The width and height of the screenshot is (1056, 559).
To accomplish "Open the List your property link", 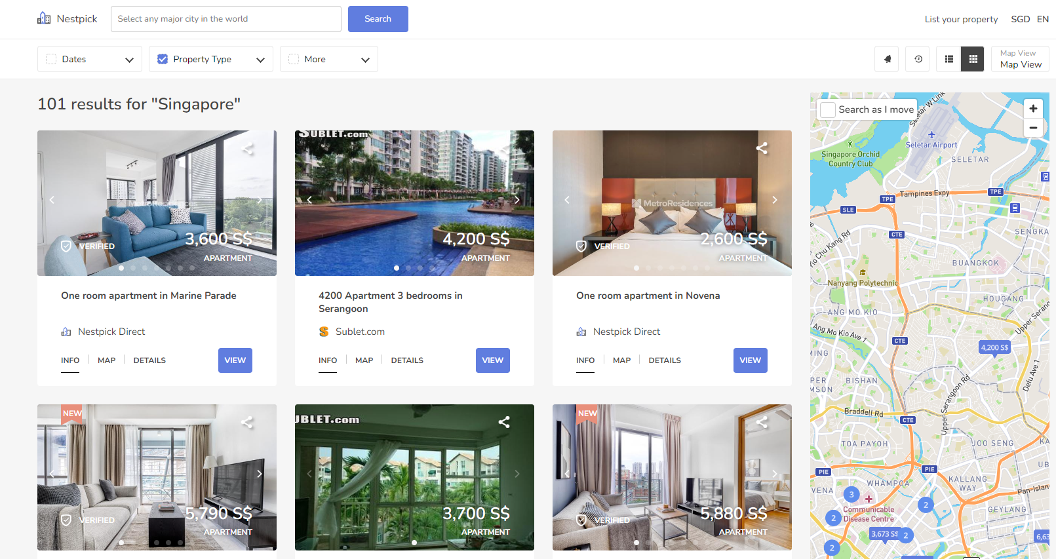I will 961,19.
